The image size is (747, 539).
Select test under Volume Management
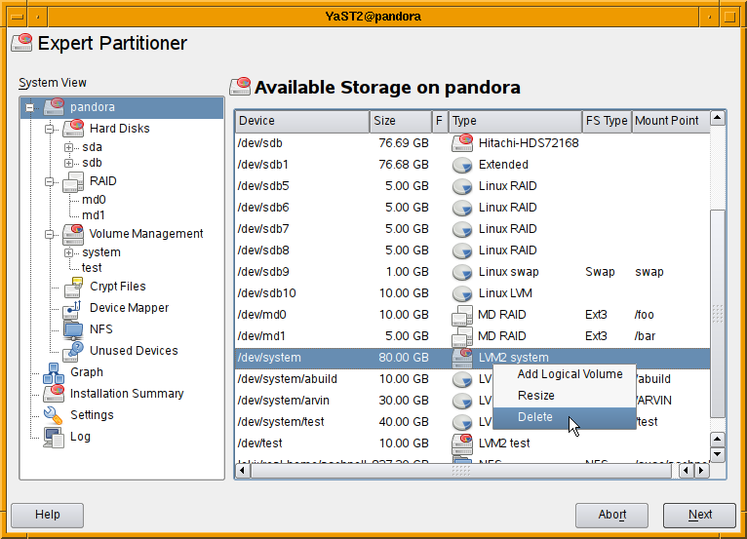pos(92,268)
